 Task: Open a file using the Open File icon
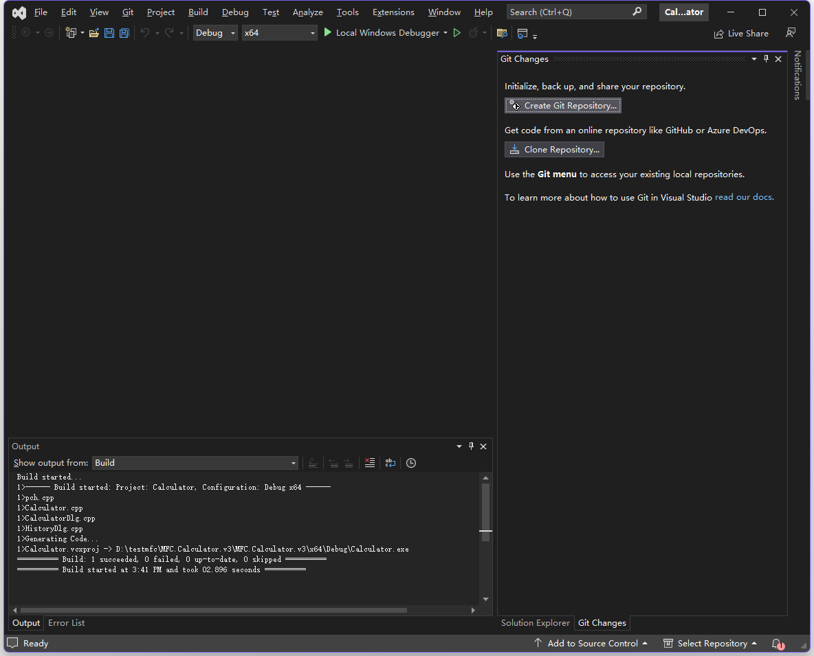[94, 33]
